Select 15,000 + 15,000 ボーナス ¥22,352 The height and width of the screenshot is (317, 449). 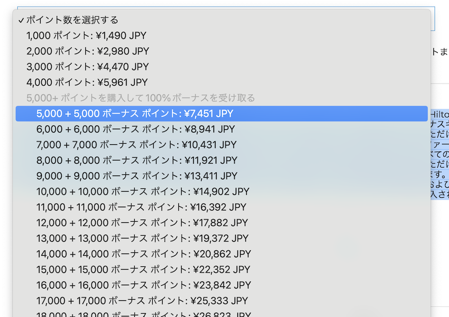(222, 270)
